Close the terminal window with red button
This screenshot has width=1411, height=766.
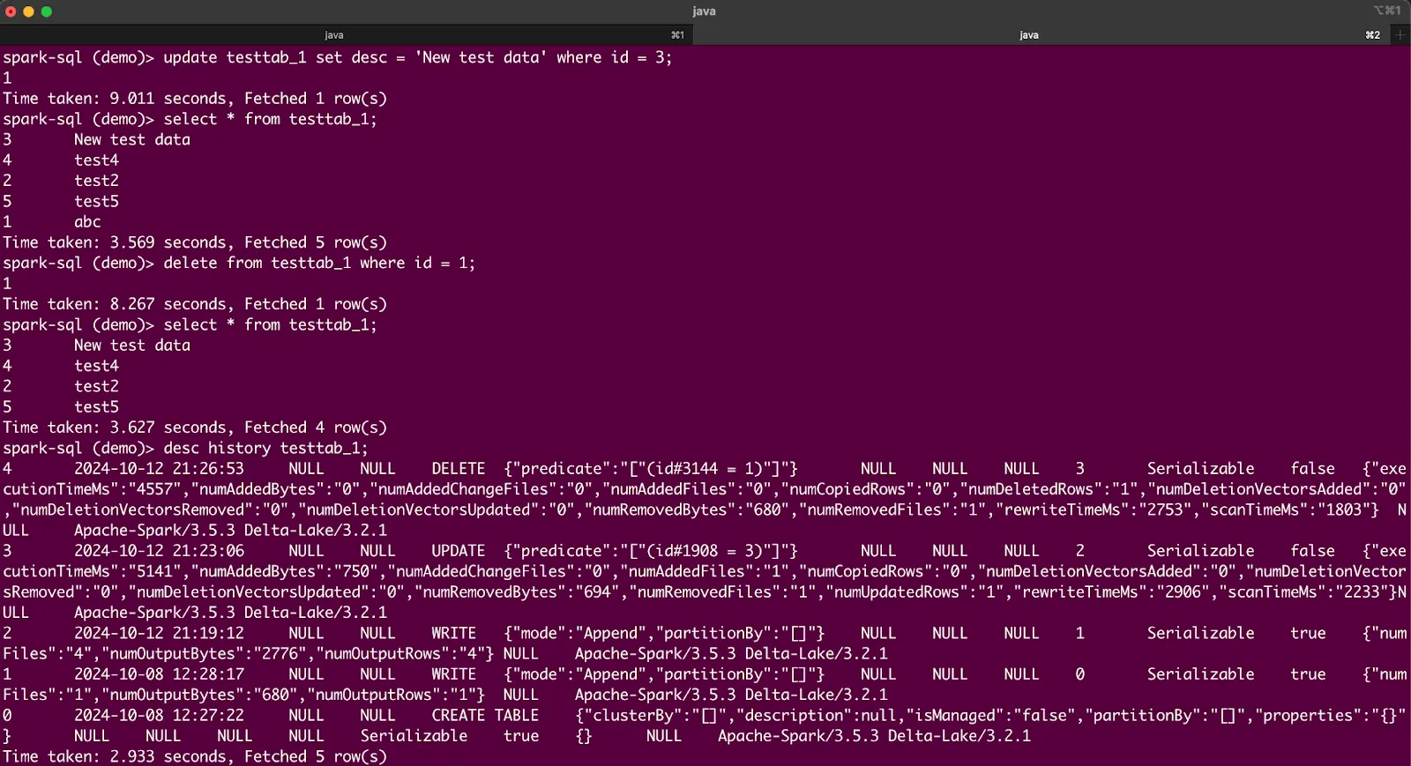click(x=11, y=11)
